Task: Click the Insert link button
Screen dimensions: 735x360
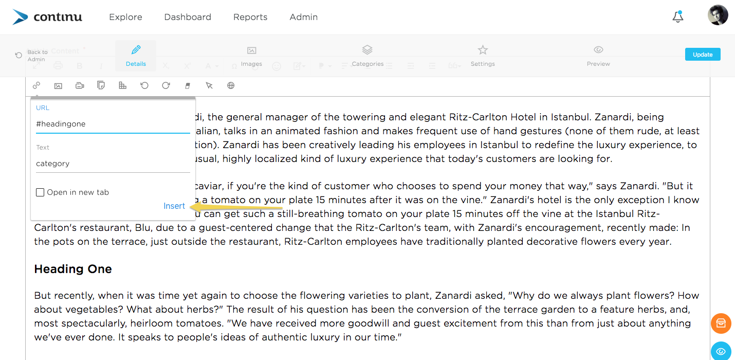Action: tap(174, 206)
